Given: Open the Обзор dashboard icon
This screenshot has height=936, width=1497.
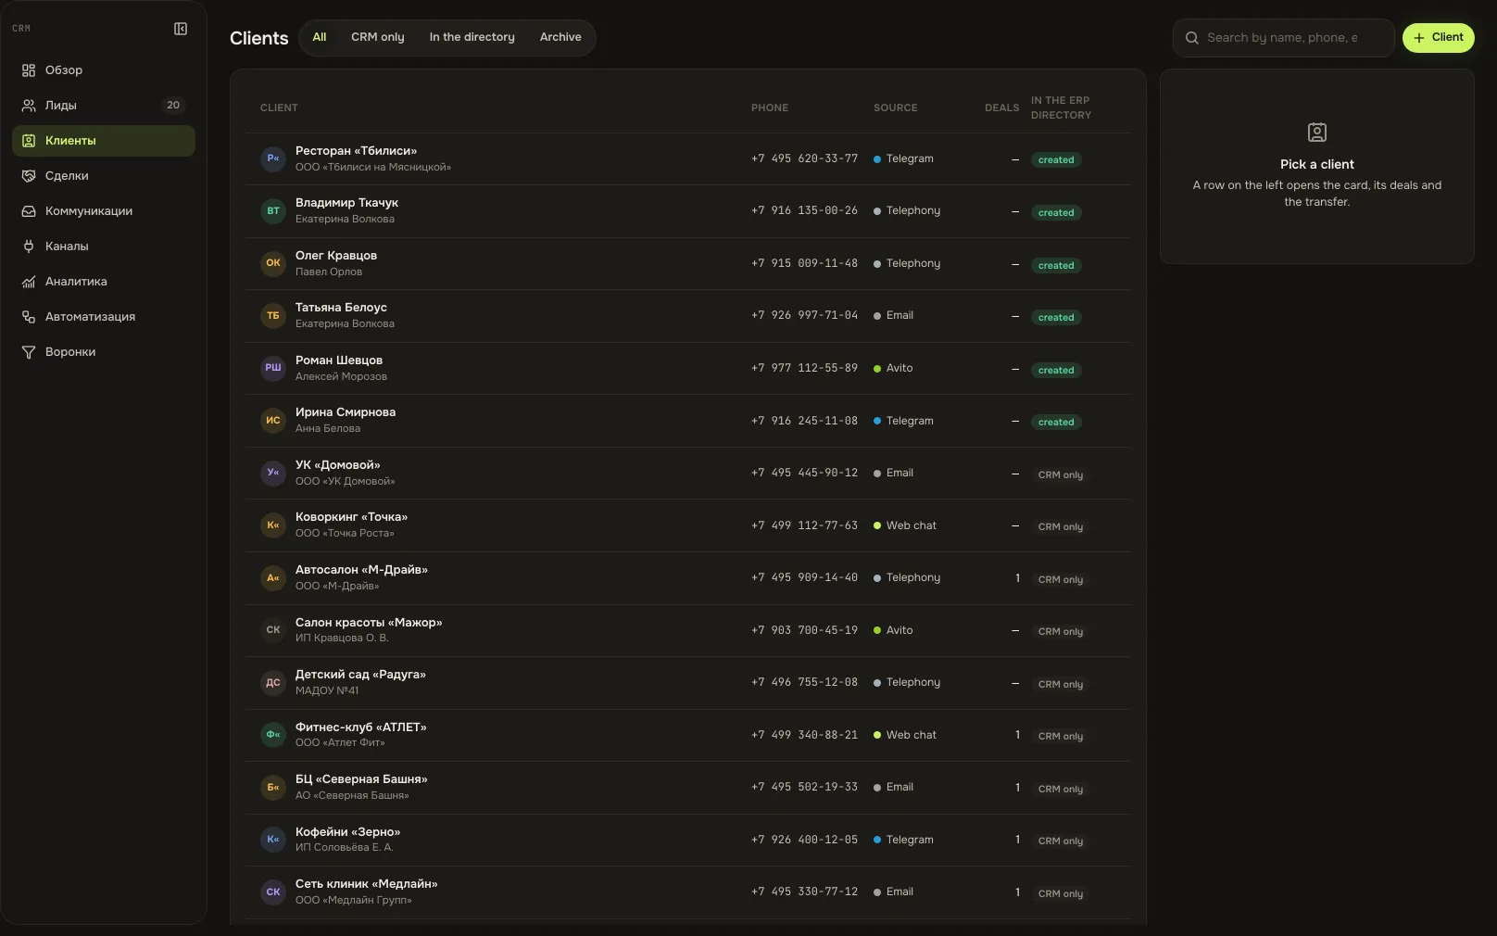Looking at the screenshot, I should (29, 70).
